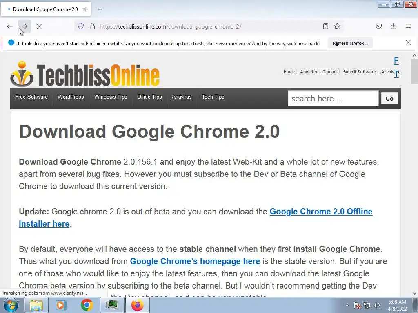Open Tech Tips menu item
The image size is (418, 313).
213,97
